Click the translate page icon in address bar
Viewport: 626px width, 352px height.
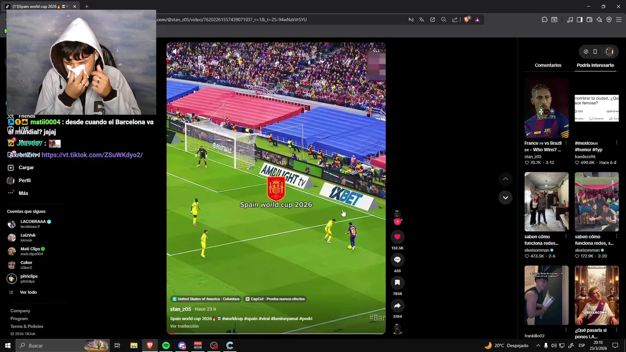pos(422,20)
